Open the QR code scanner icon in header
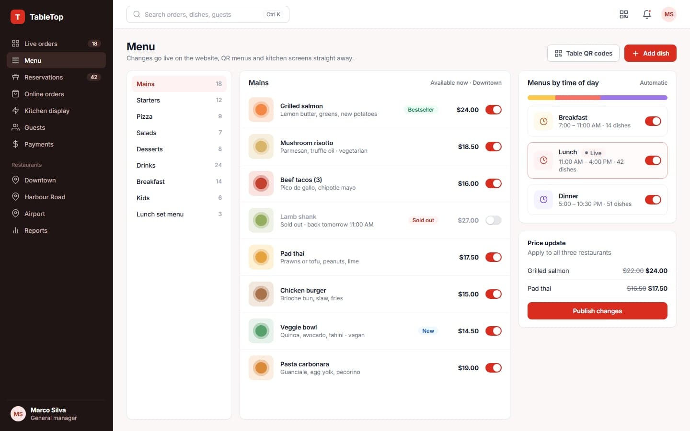The width and height of the screenshot is (690, 431). pos(624,14)
